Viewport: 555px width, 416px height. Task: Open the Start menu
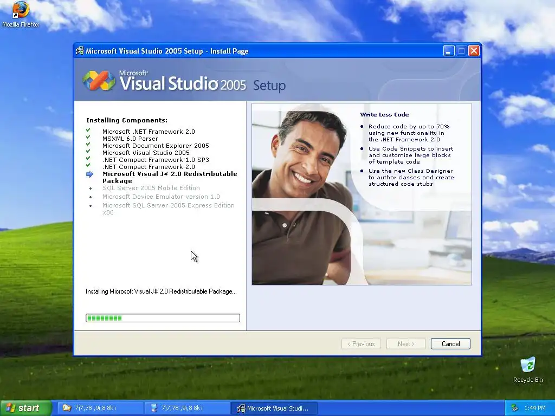click(x=25, y=408)
